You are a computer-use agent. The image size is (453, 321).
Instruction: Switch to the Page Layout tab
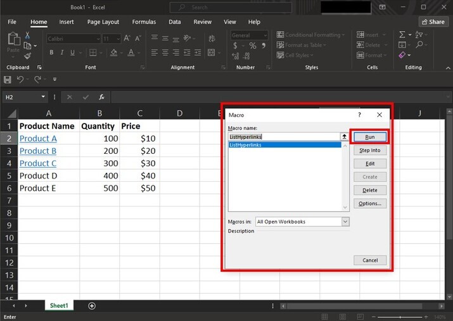click(103, 22)
